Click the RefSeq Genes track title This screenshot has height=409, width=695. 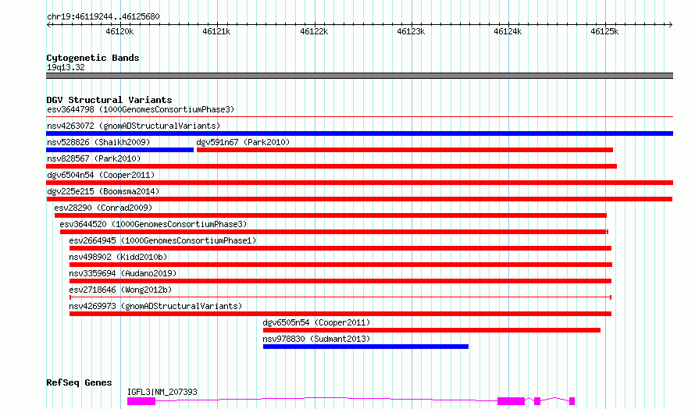(x=79, y=382)
